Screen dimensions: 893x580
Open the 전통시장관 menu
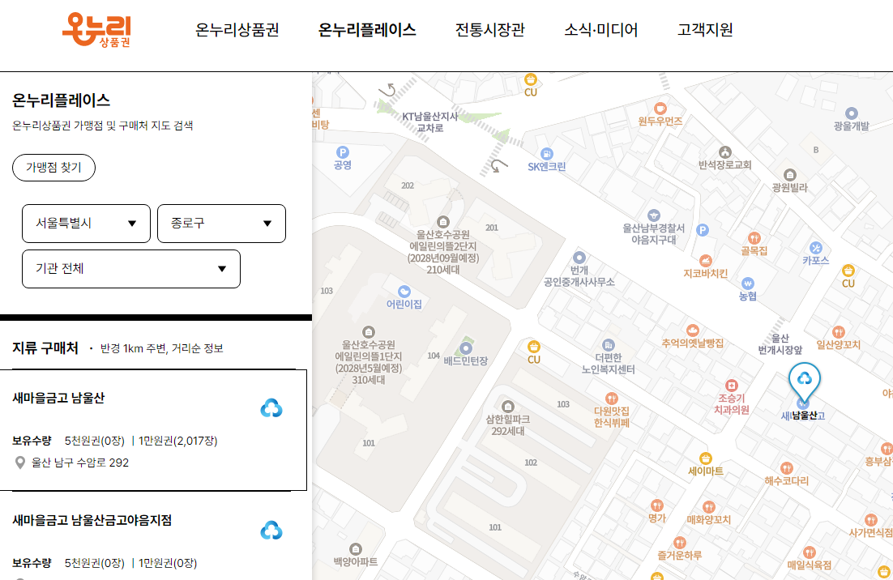(489, 30)
